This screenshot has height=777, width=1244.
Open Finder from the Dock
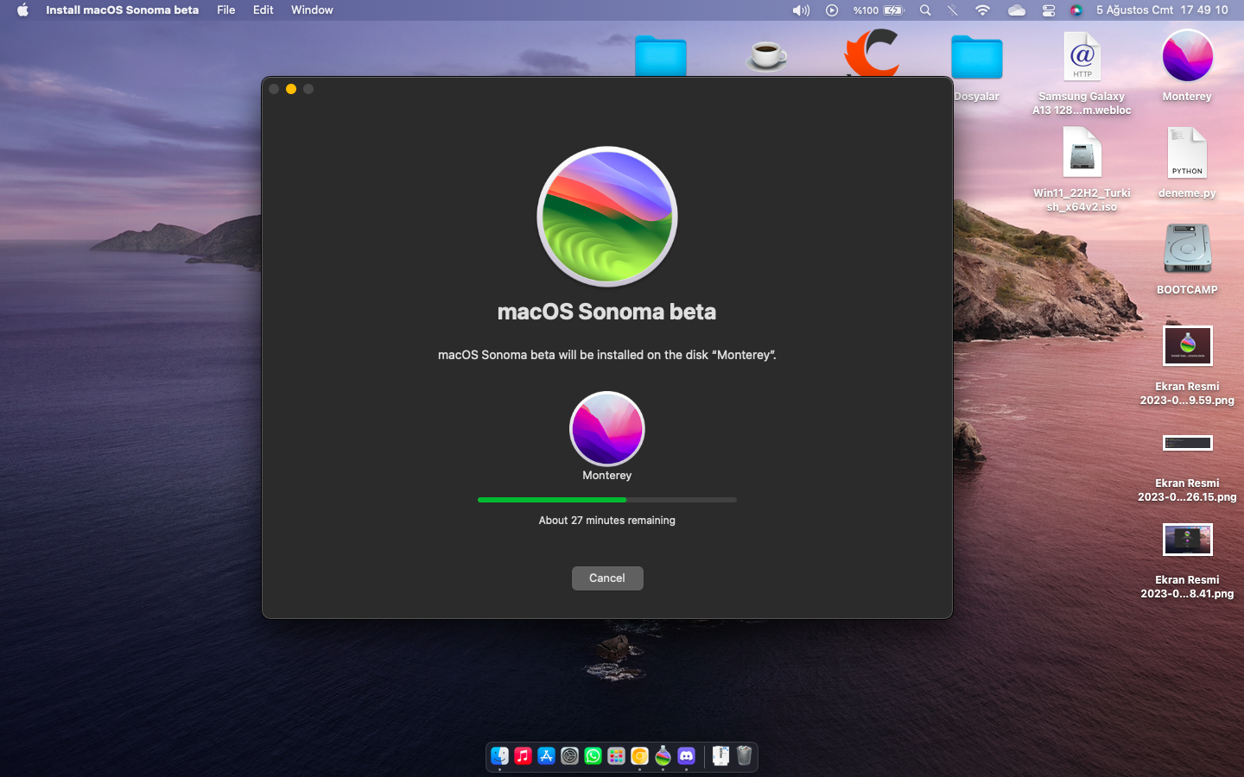pyautogui.click(x=500, y=756)
